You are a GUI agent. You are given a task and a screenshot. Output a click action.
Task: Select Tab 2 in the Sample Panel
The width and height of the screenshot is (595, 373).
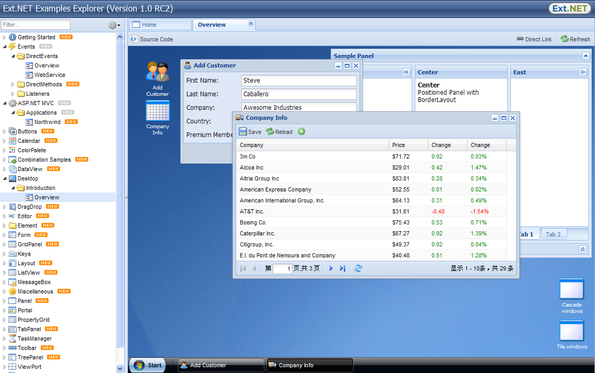coord(553,234)
